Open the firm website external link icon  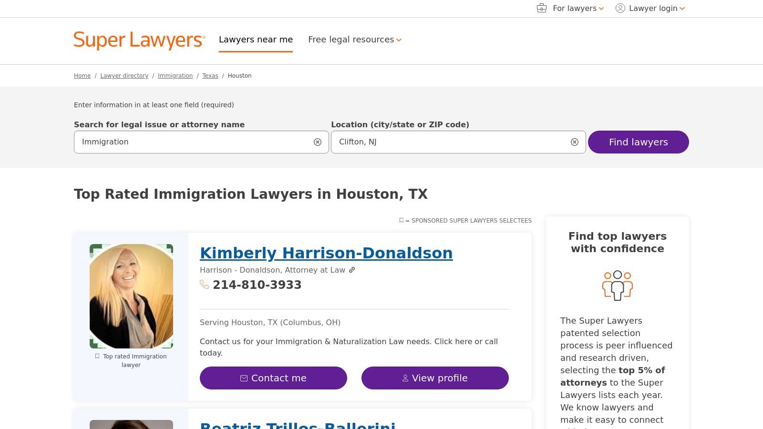pos(352,270)
